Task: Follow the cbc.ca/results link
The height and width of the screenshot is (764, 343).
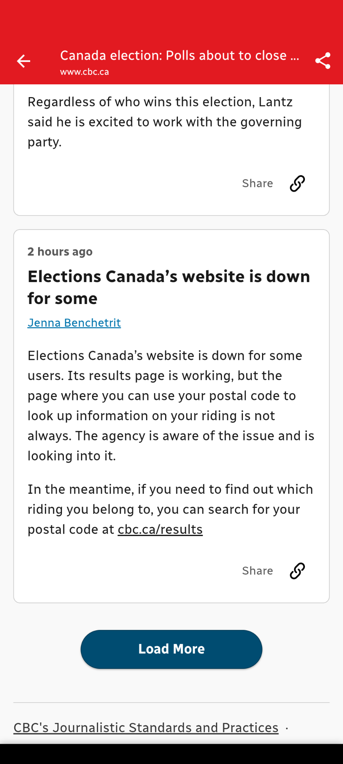Action: coord(160,530)
